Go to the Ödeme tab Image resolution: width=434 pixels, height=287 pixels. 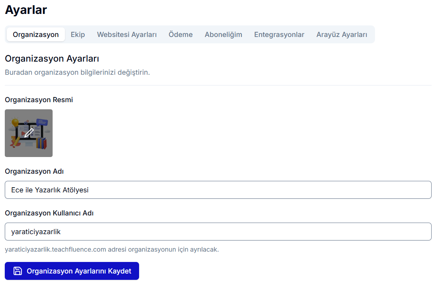click(181, 35)
